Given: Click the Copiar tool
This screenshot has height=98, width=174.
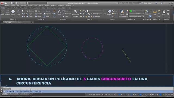Looking at the screenshot, I should 29,14.
